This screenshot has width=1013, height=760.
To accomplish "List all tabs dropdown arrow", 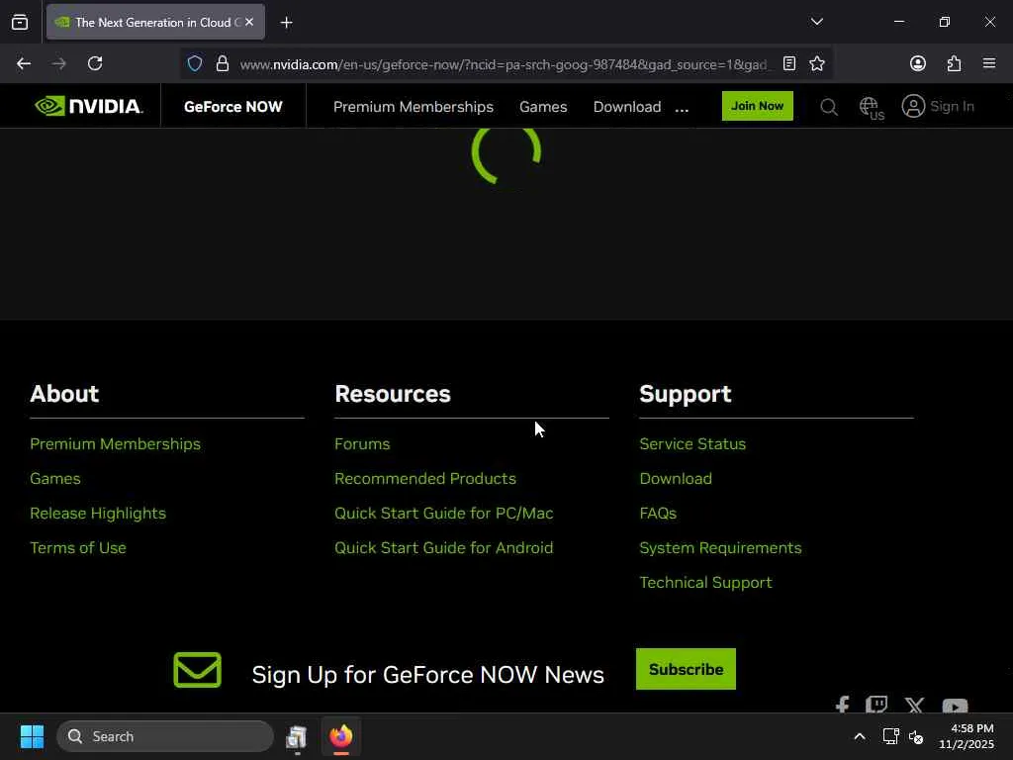I will [x=816, y=22].
